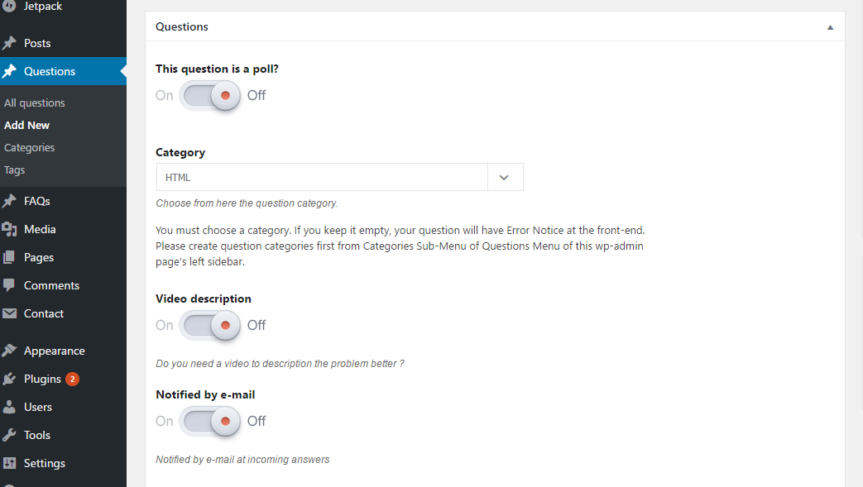Image resolution: width=863 pixels, height=487 pixels.
Task: Collapse the Questions panel with arrow
Action: 830,27
